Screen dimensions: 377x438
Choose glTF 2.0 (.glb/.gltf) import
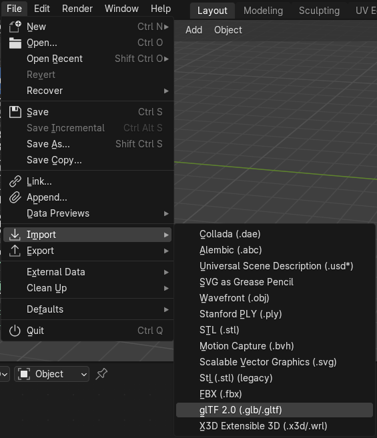274,410
